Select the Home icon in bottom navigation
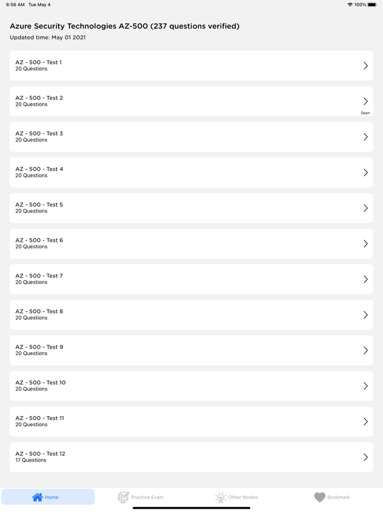 [x=37, y=497]
